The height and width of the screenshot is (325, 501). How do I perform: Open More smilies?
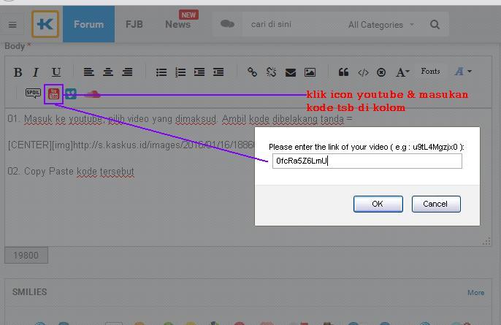[x=475, y=292]
